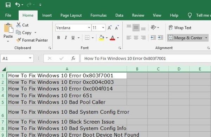The height and width of the screenshot is (137, 211).
Task: Open the Clipboard pane dialog launcher
Action: click(50, 48)
